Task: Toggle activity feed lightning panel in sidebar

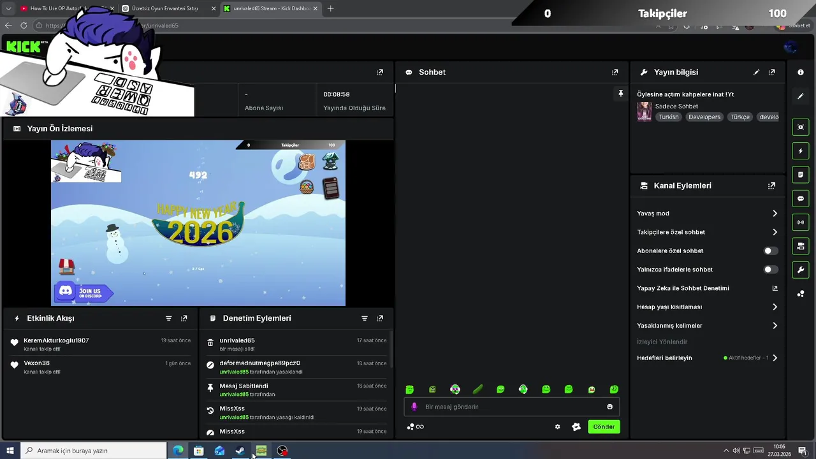Action: tap(801, 151)
